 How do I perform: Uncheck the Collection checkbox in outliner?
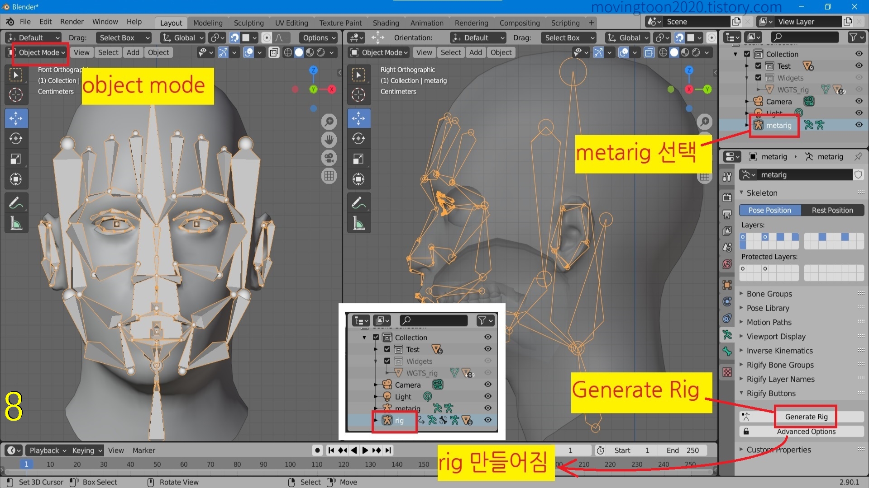tap(747, 54)
